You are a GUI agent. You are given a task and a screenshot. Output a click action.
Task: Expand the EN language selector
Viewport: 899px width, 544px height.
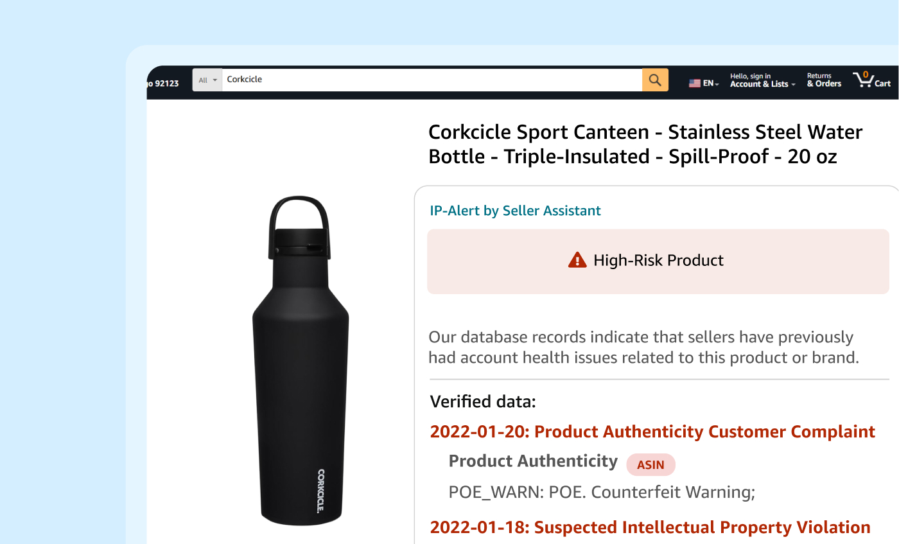[711, 83]
